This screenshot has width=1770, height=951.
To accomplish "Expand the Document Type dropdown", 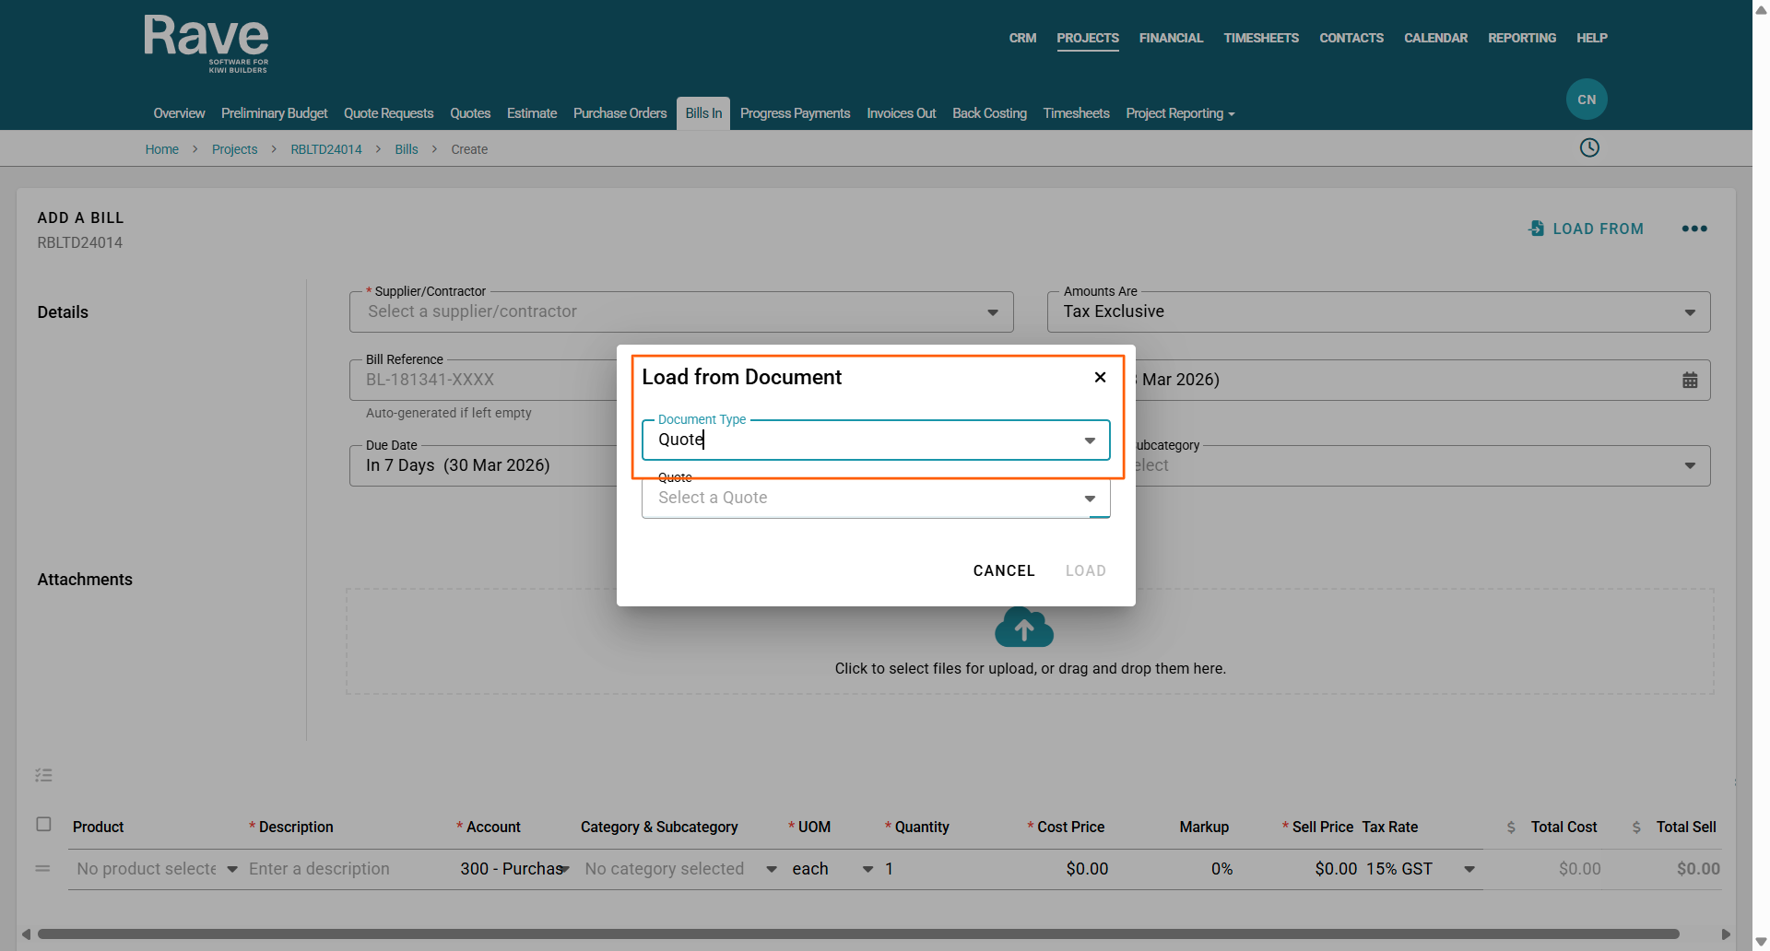I will (1089, 440).
